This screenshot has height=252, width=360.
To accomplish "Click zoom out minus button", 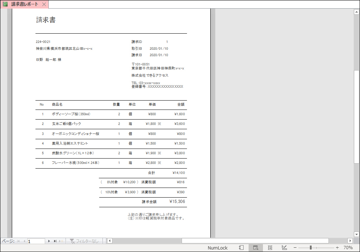I will (x=295, y=248).
